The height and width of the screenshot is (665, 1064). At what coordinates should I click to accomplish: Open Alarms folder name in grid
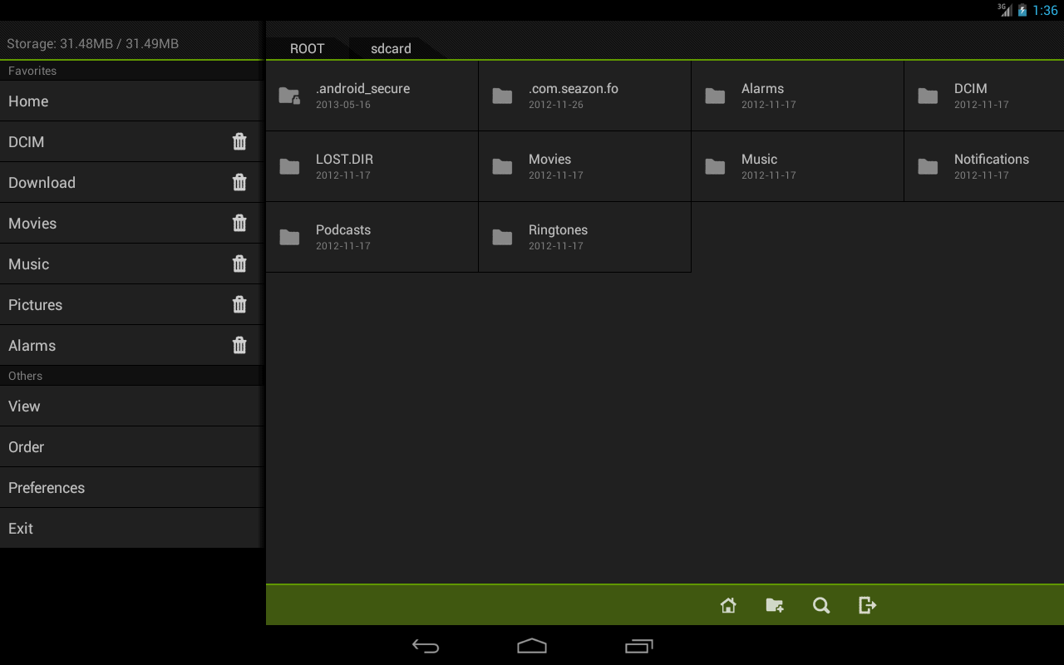(x=762, y=88)
